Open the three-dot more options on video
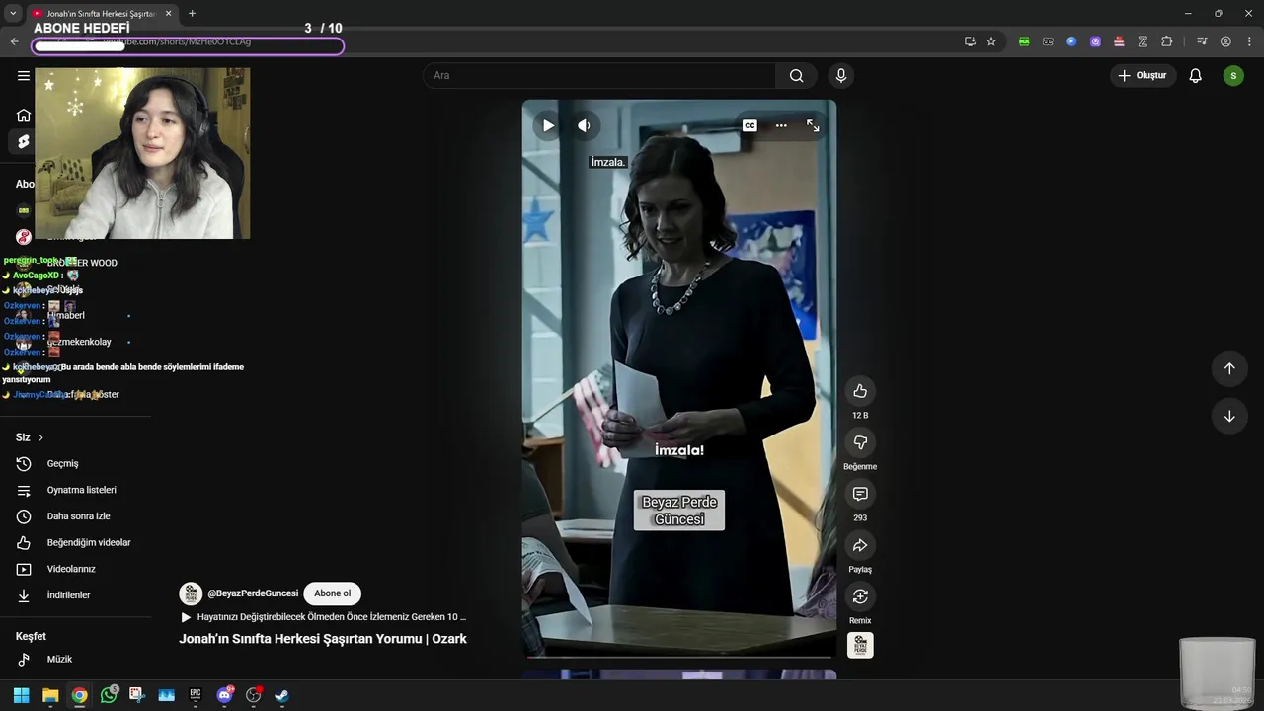This screenshot has height=711, width=1264. [x=781, y=125]
